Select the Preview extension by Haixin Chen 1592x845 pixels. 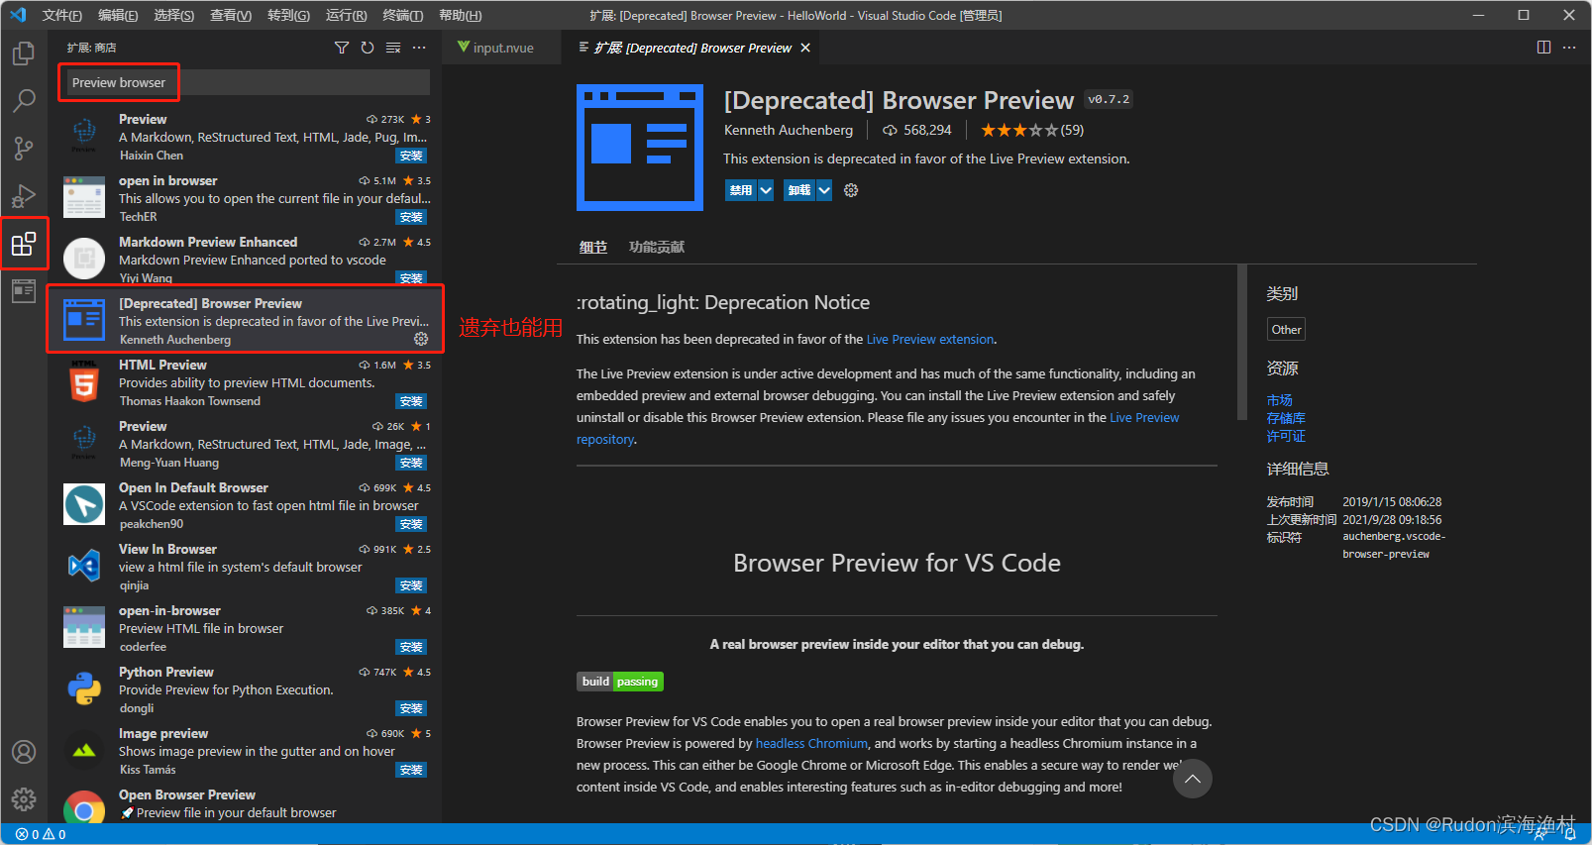[245, 137]
